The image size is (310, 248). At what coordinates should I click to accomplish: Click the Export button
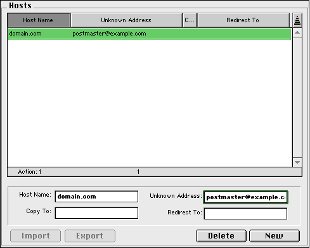[x=90, y=236]
